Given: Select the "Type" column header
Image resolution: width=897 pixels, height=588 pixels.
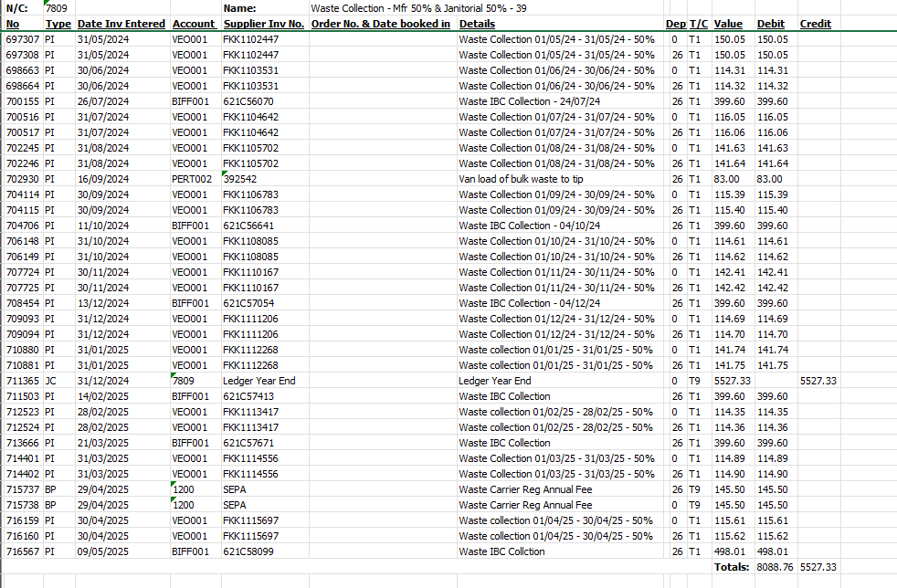Looking at the screenshot, I should [58, 24].
